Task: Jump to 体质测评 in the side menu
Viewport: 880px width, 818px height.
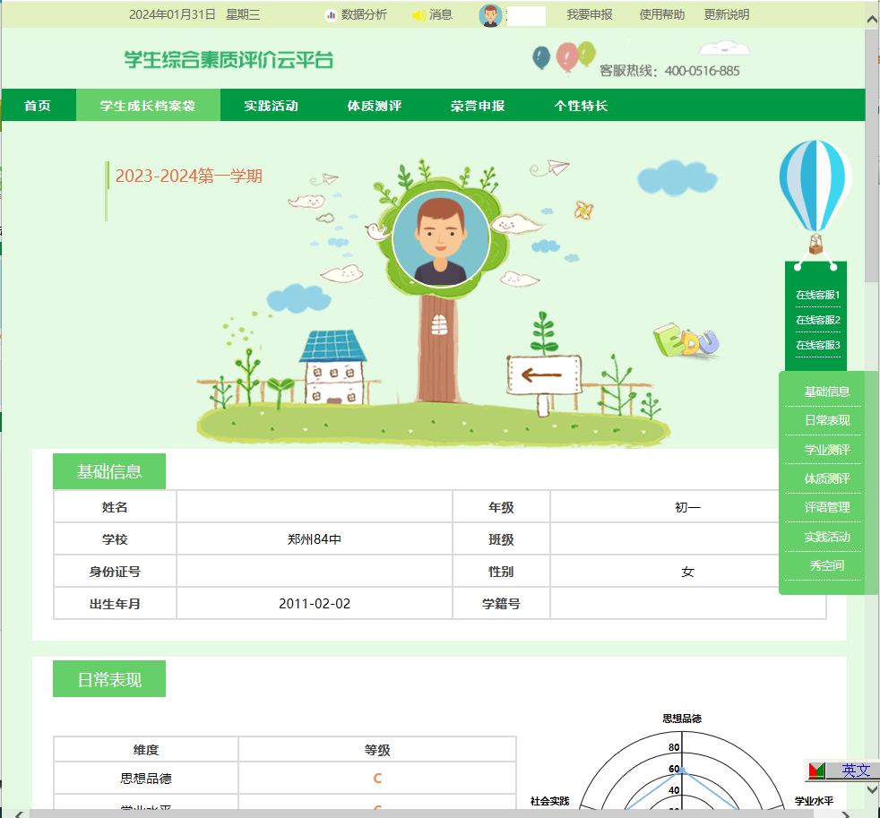Action: tap(827, 478)
